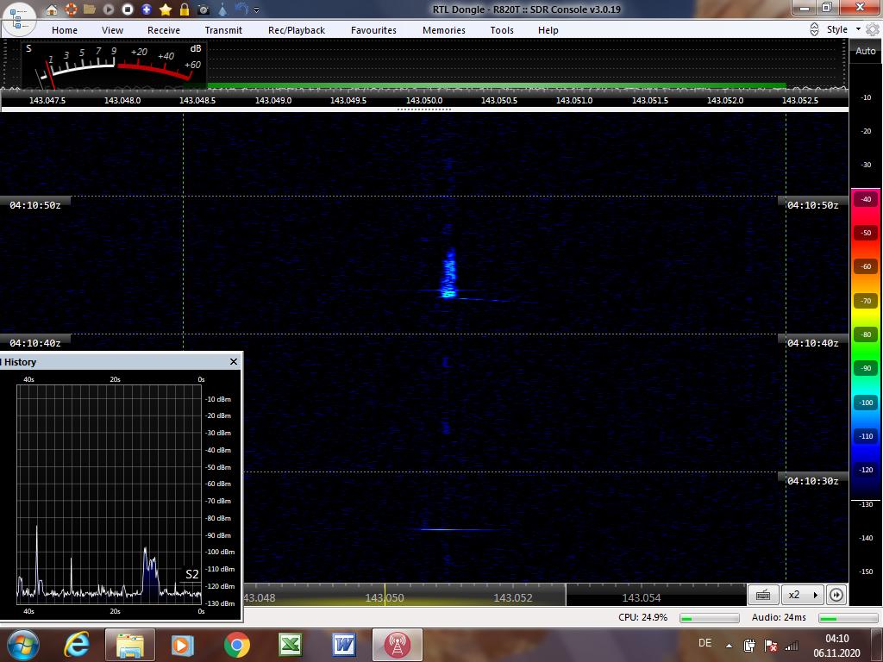Click the keyboard icon button
This screenshot has width=883, height=662.
[763, 595]
